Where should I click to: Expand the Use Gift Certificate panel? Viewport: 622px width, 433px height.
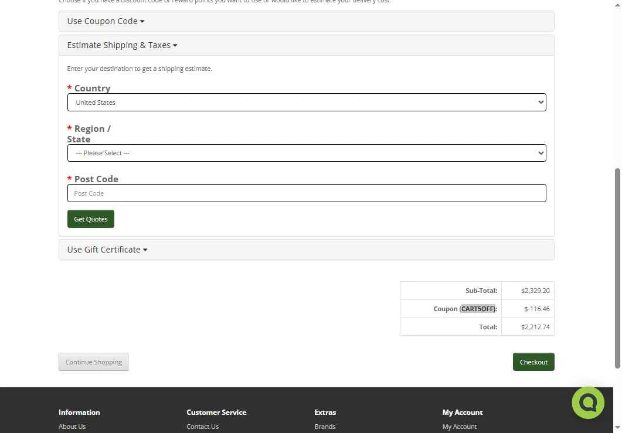point(107,250)
